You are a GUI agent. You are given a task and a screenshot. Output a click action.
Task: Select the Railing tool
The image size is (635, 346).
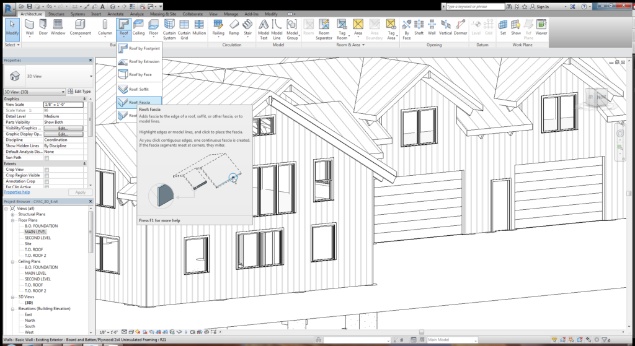218,27
